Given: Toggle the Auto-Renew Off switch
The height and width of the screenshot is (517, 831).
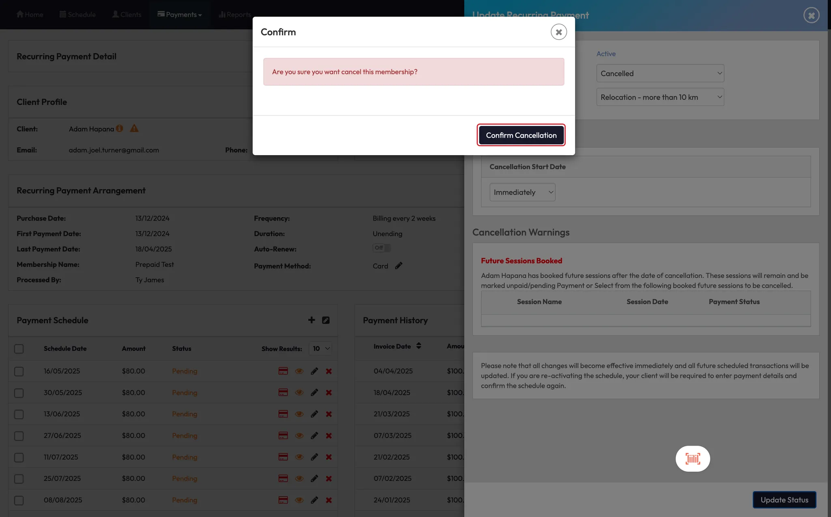Looking at the screenshot, I should click(381, 248).
